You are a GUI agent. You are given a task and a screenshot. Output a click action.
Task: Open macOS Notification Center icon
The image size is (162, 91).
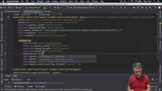point(158,1)
